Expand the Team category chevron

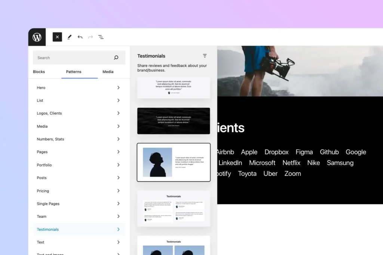tap(118, 217)
